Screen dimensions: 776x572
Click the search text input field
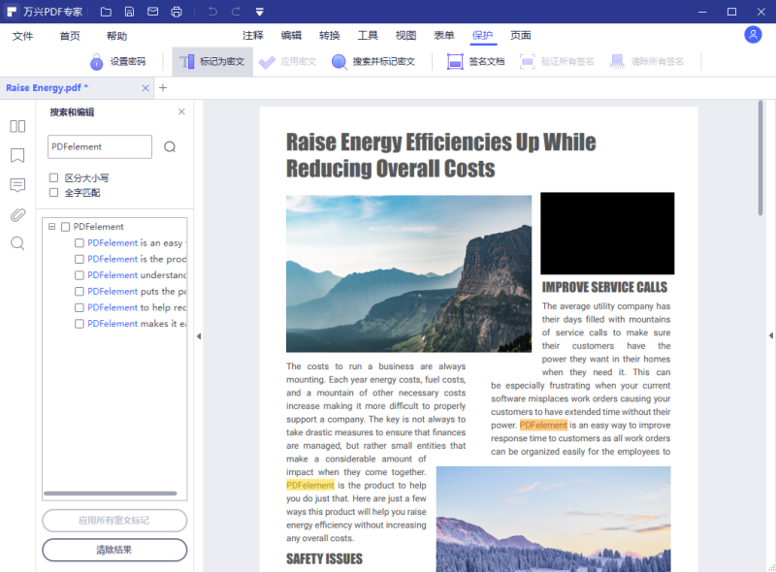click(99, 147)
